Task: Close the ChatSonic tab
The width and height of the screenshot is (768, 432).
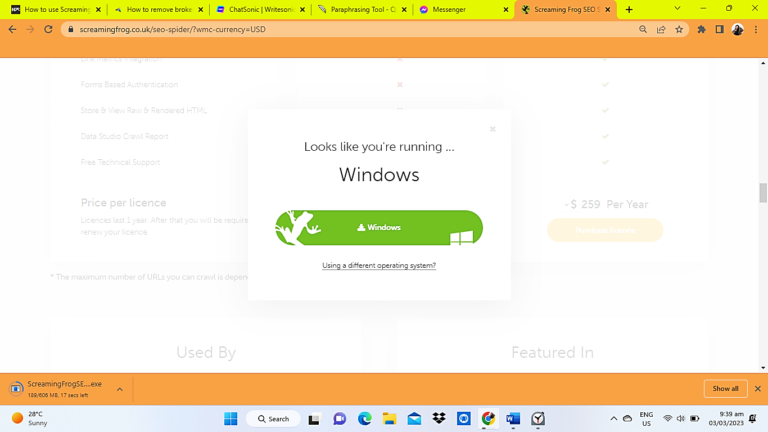Action: pyautogui.click(x=302, y=10)
